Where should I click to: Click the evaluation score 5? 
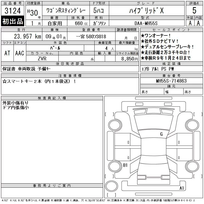click(x=194, y=10)
